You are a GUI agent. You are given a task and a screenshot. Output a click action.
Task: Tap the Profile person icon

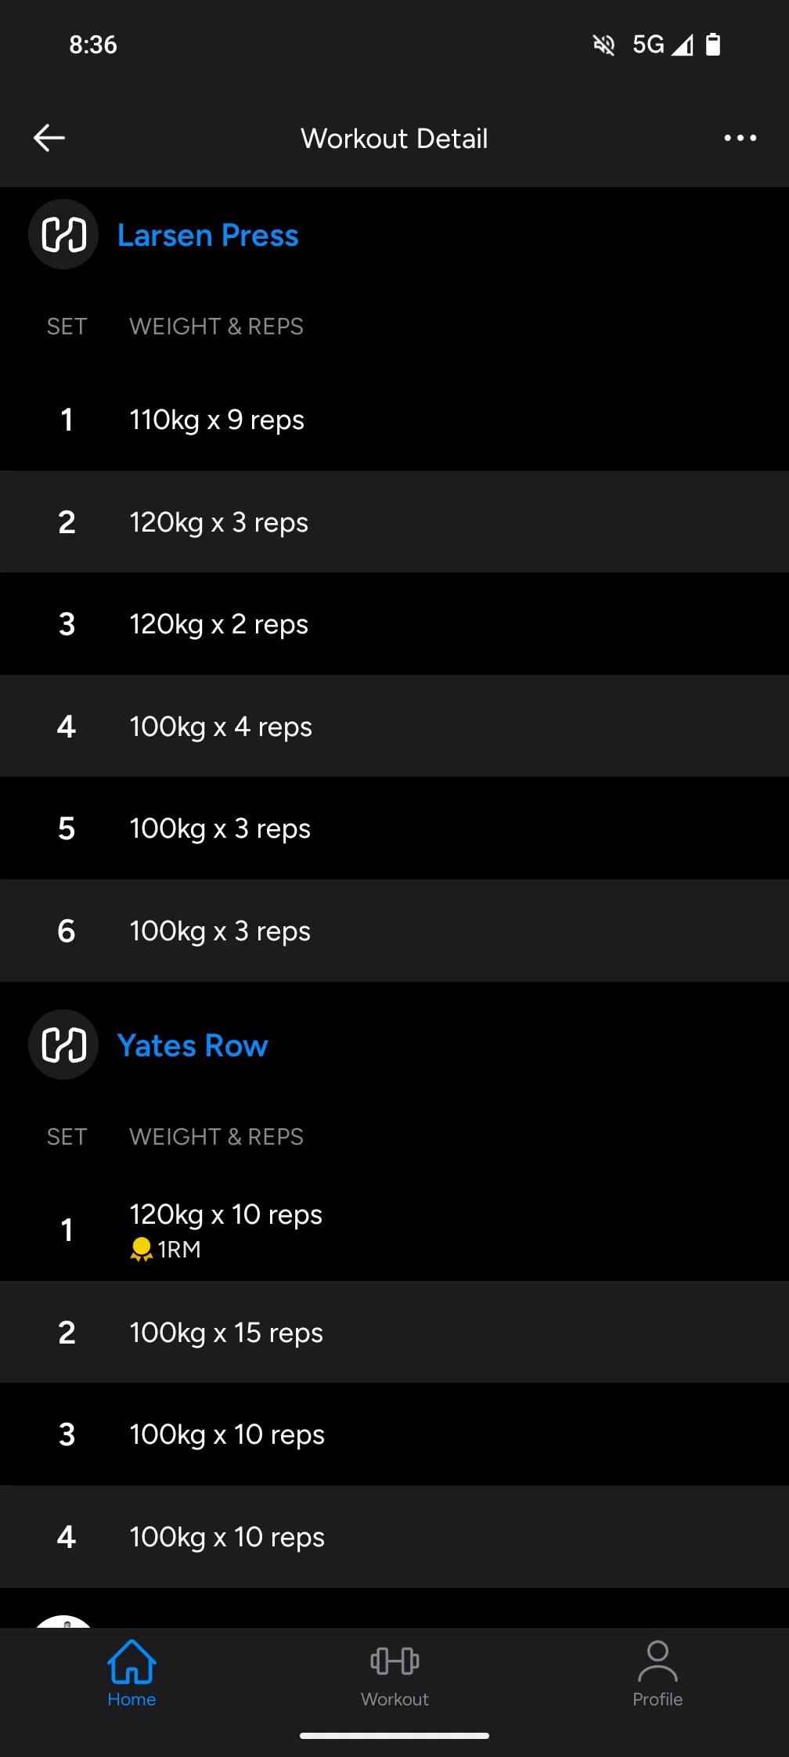click(657, 1660)
